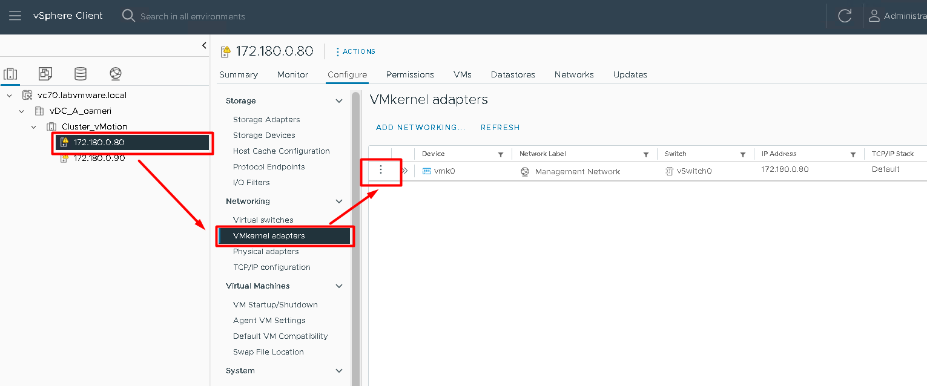The image size is (927, 386).
Task: Open the three-dot menu for vmk0
Action: 381,169
